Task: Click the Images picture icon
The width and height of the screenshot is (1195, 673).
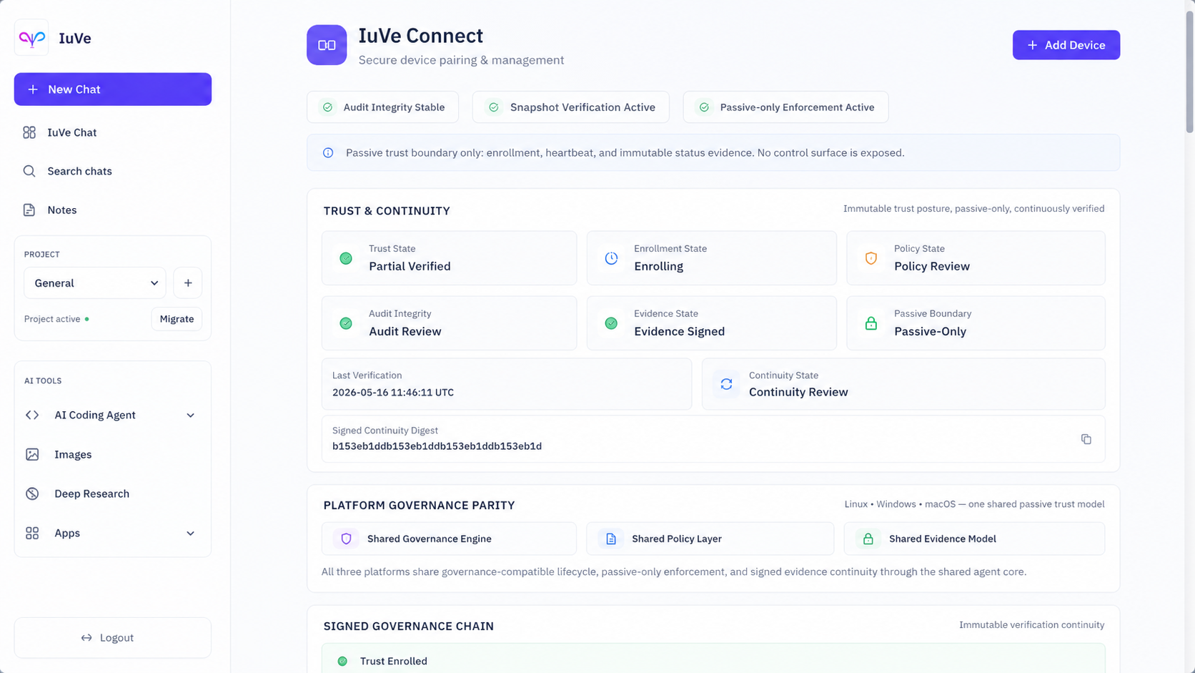Action: pyautogui.click(x=32, y=454)
